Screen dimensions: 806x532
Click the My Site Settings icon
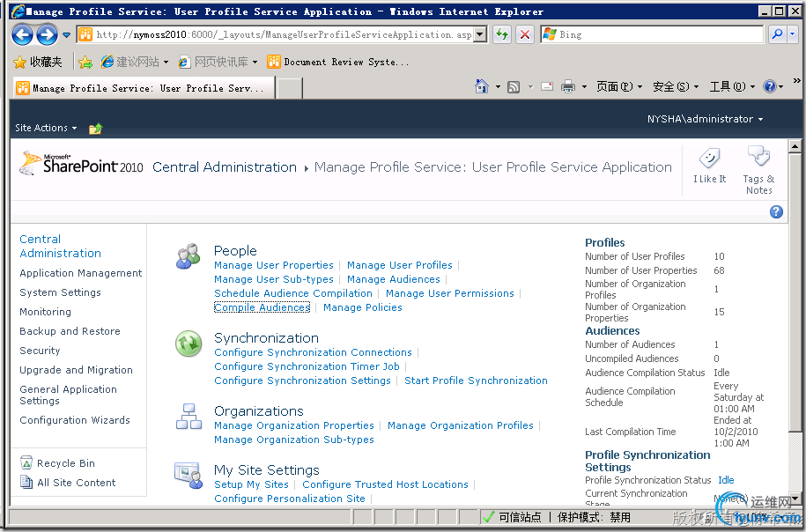tap(189, 476)
